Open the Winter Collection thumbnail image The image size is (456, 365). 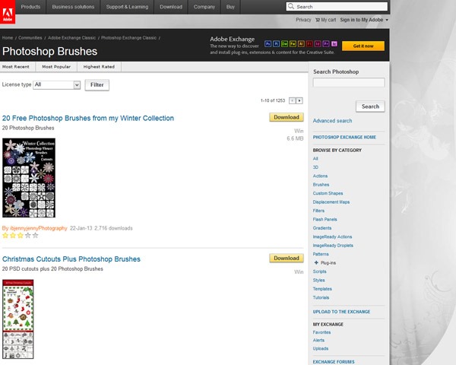(x=29, y=178)
